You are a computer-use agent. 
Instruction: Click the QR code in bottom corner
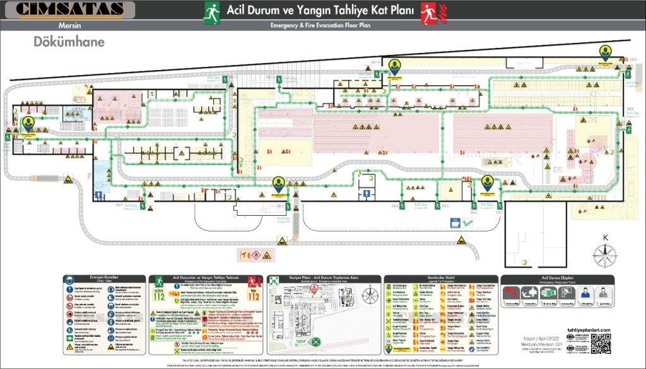[601, 344]
